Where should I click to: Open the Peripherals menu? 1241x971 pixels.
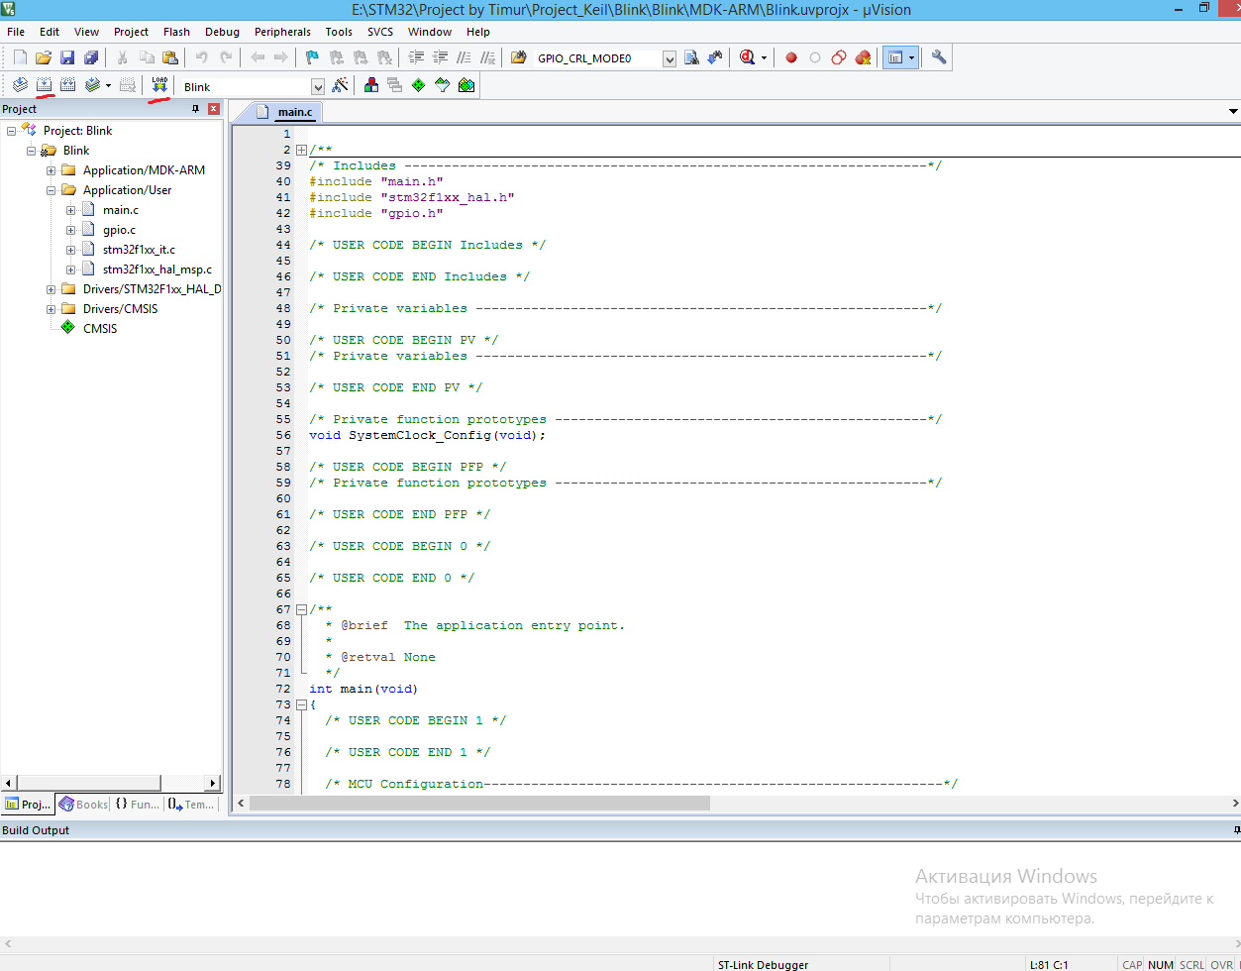282,32
